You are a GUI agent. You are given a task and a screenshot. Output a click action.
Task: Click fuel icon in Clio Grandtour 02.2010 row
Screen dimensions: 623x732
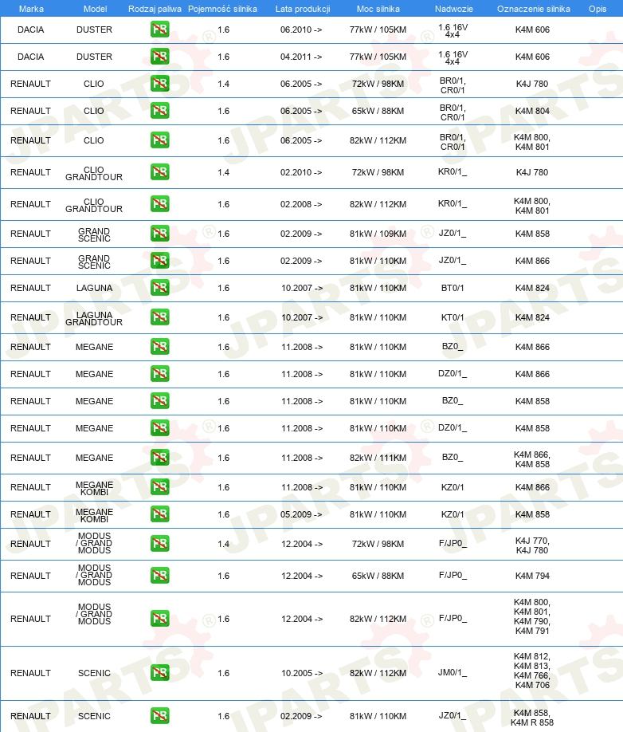[160, 171]
